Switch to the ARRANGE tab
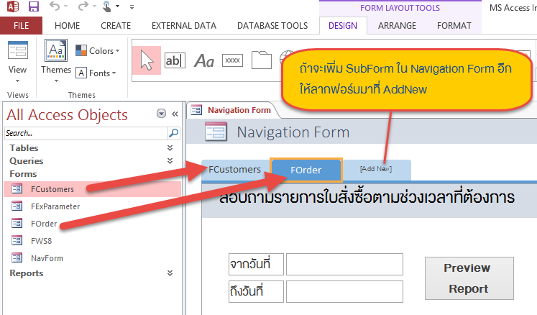Screen dimensions: 537x315 pyautogui.click(x=397, y=26)
